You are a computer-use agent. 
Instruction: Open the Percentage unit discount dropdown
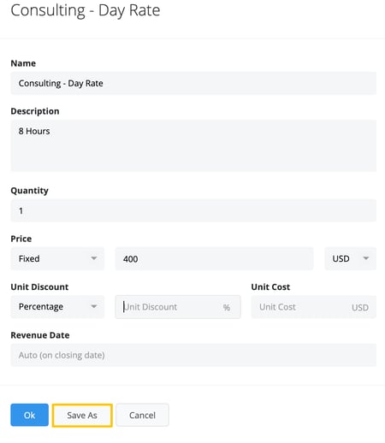pyautogui.click(x=57, y=307)
